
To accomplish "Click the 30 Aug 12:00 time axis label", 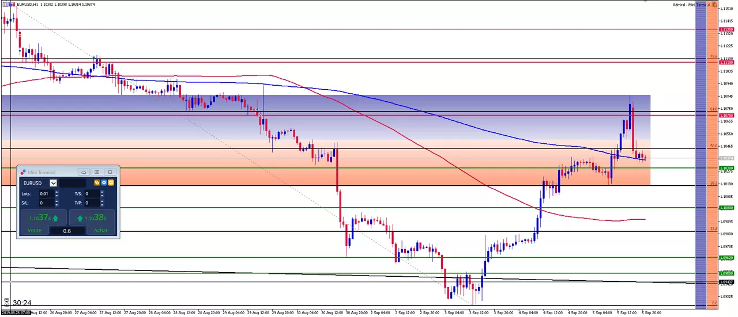I will tap(331, 312).
